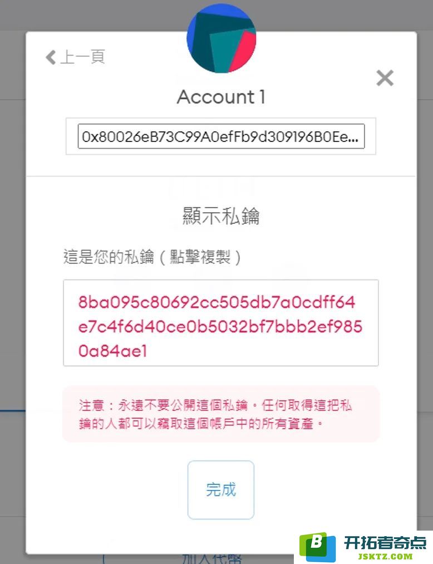433x564 pixels.
Task: Click the Account 1 identicon avatar
Action: tap(221, 38)
